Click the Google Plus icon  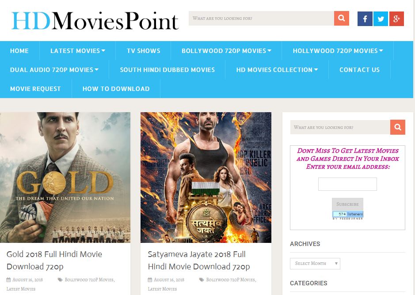[x=396, y=19]
